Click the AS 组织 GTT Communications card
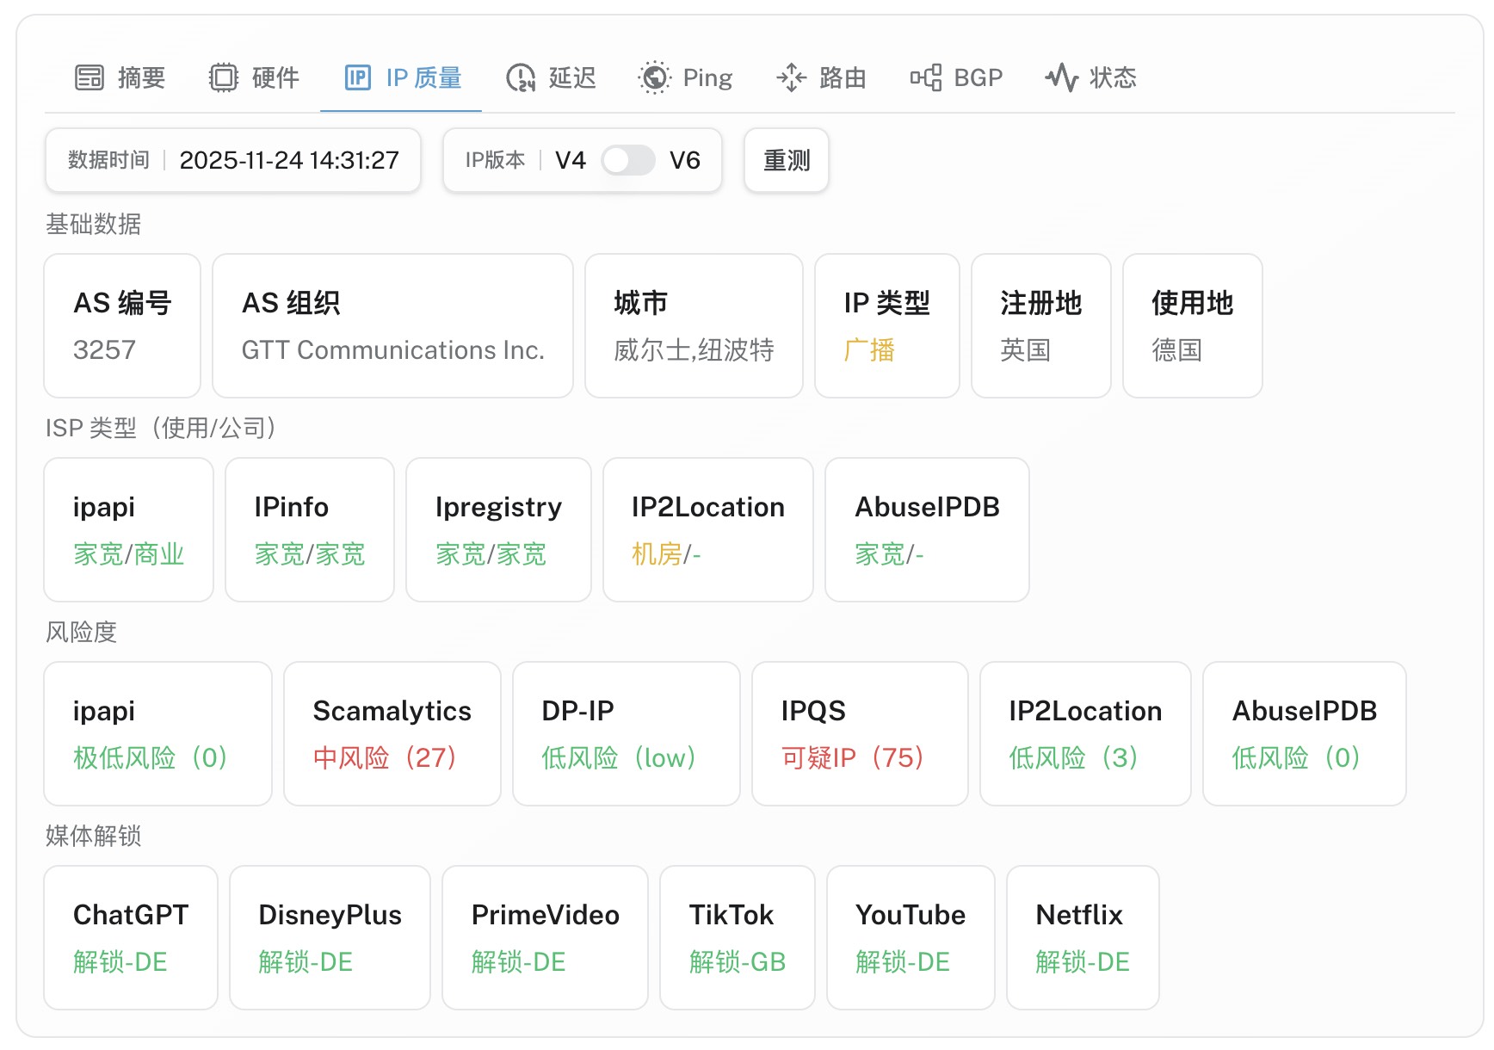The width and height of the screenshot is (1494, 1050). (x=392, y=325)
